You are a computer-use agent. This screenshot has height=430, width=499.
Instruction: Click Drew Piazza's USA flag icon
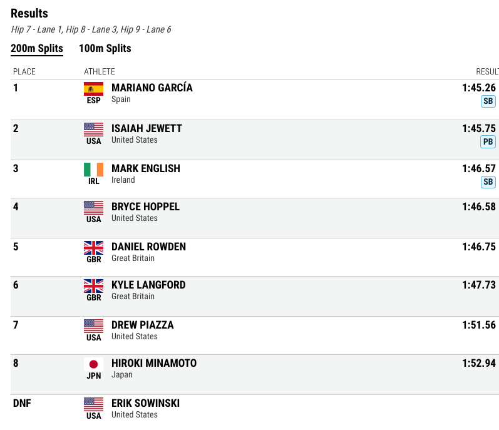point(93,325)
